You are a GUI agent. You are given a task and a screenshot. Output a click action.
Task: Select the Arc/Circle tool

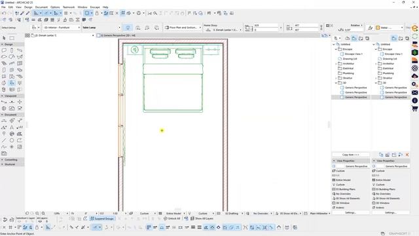coord(12,140)
